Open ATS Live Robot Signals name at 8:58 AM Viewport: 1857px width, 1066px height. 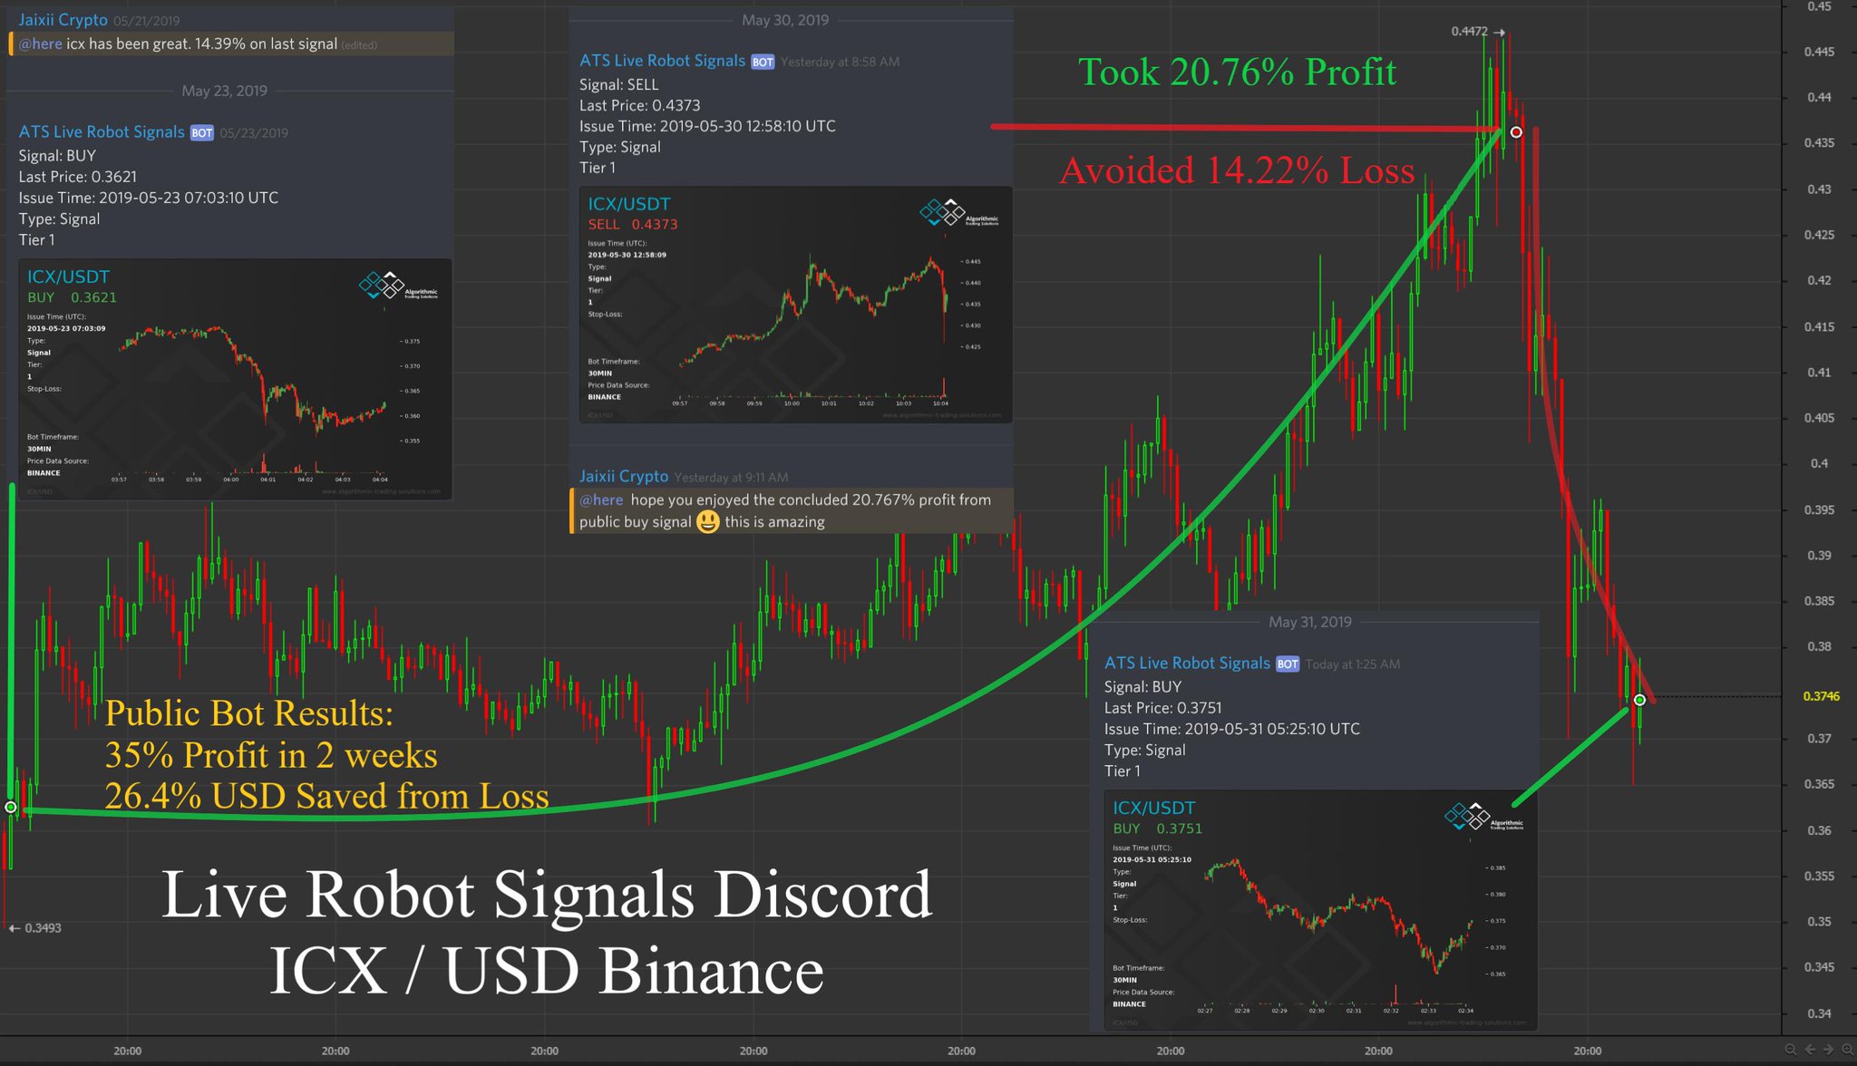click(662, 61)
